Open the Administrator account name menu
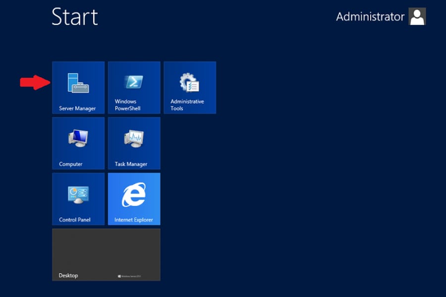446x297 pixels. 370,17
